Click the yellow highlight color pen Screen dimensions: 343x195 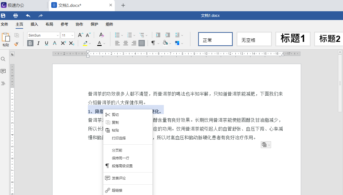[x=85, y=43]
